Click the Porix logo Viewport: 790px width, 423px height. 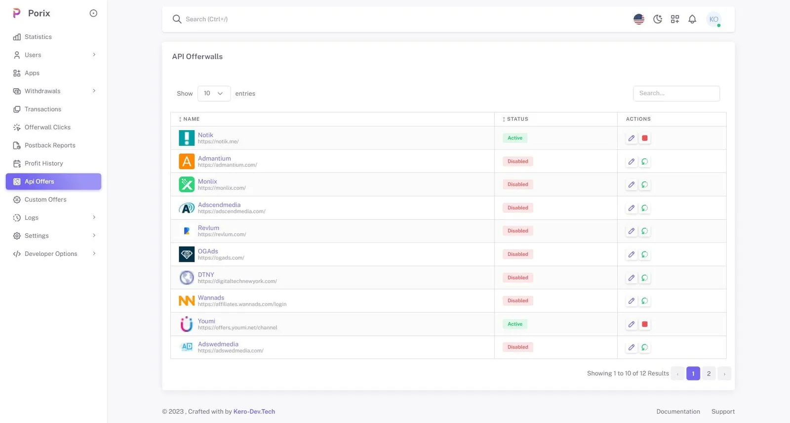pos(17,13)
